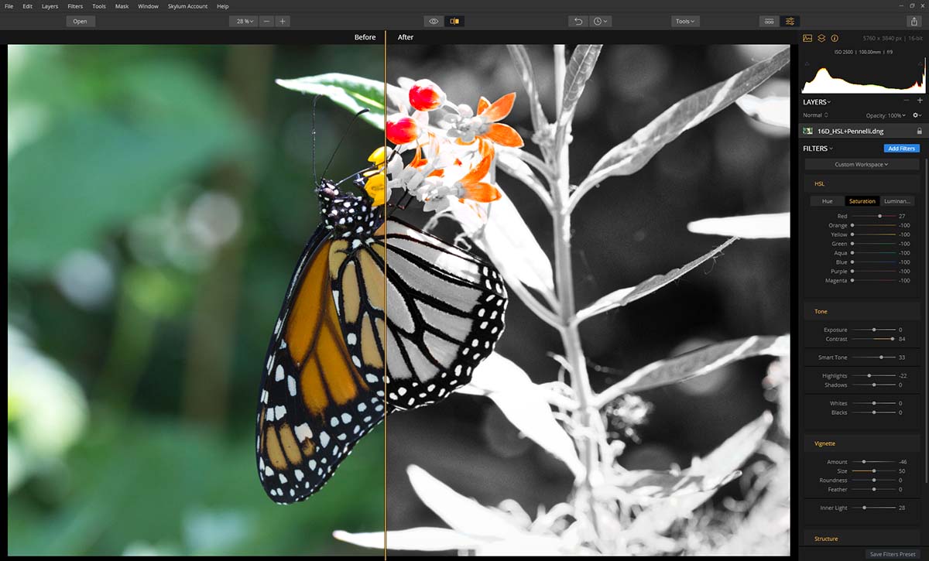The height and width of the screenshot is (561, 929).
Task: Add a new layer with plus icon
Action: [920, 101]
